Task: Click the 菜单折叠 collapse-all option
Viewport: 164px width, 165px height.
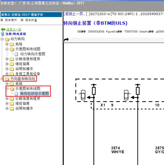Action: [x=31, y=20]
